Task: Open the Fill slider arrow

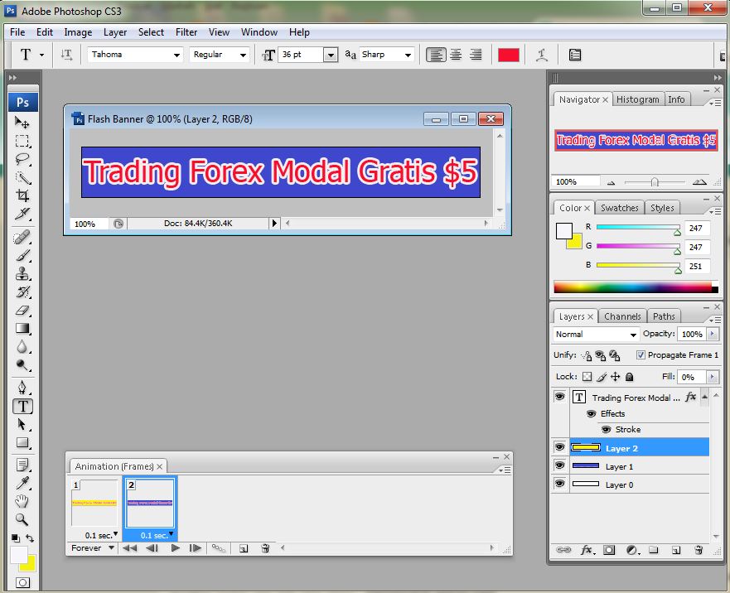Action: 713,377
